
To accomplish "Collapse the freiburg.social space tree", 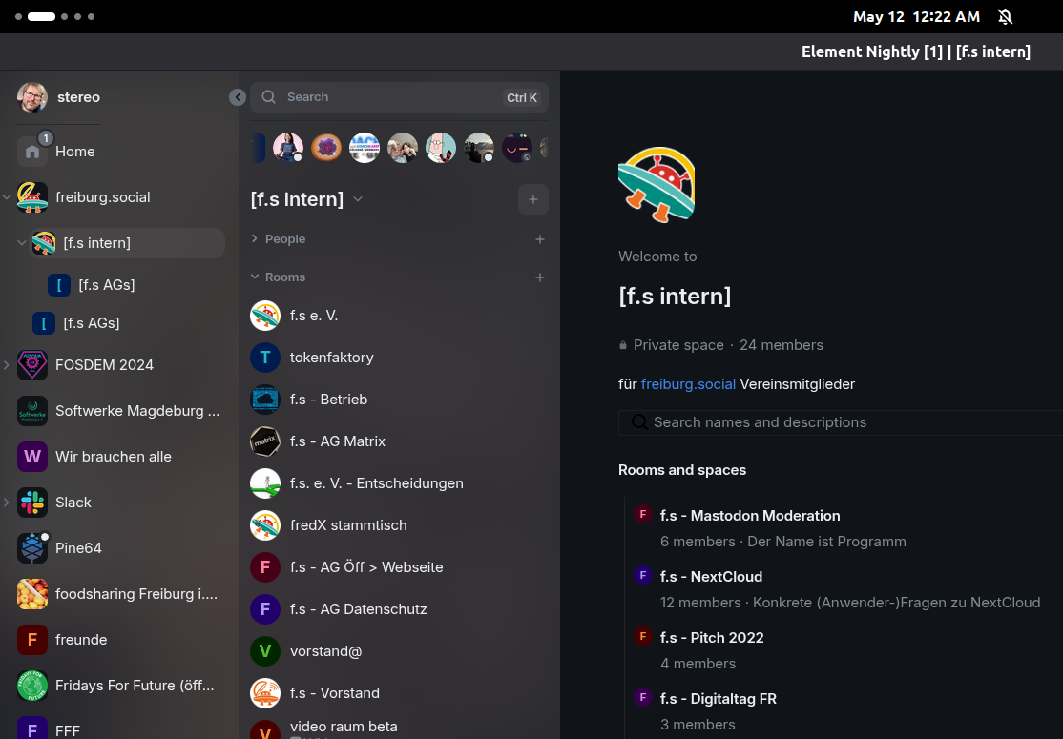I will click(x=7, y=197).
